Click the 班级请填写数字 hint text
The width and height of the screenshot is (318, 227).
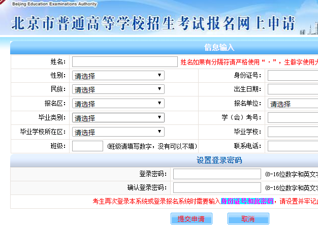coord(152,146)
